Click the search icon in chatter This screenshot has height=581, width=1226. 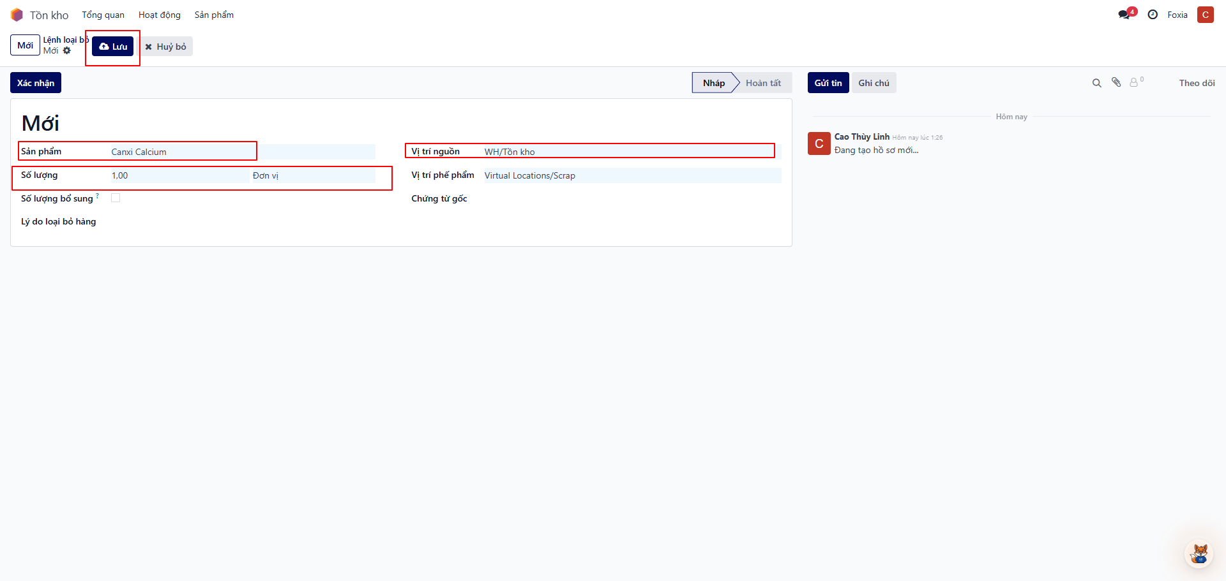1097,83
